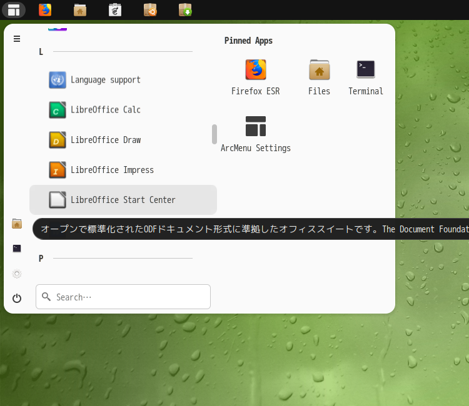The width and height of the screenshot is (469, 406).
Task: Click the ArcMenu button in top panel
Action: (14, 10)
